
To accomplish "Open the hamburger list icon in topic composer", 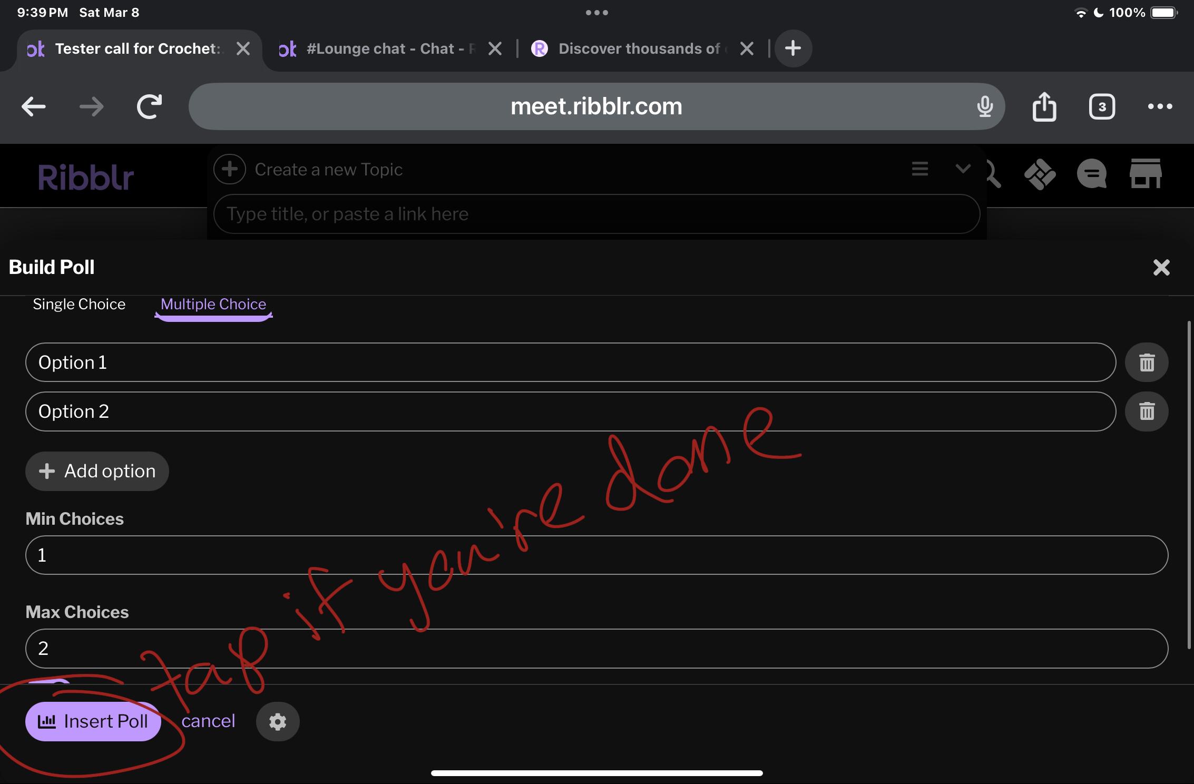I will click(919, 169).
